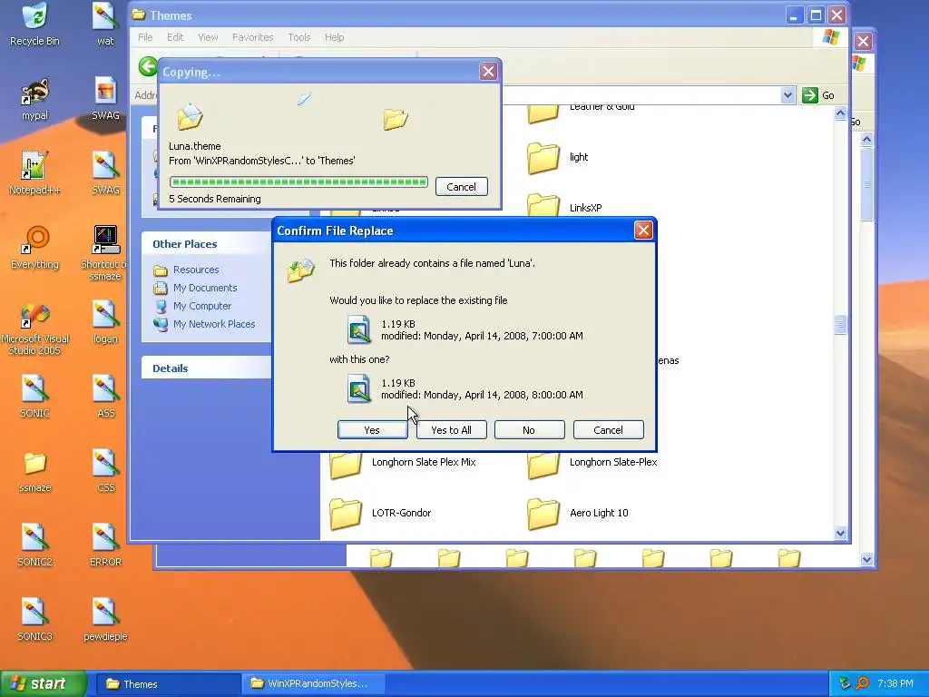The height and width of the screenshot is (697, 929).
Task: Select the ERROR theme file
Action: point(105,545)
